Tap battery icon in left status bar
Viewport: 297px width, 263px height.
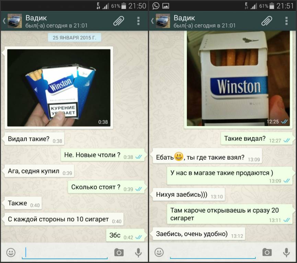click(x=124, y=6)
